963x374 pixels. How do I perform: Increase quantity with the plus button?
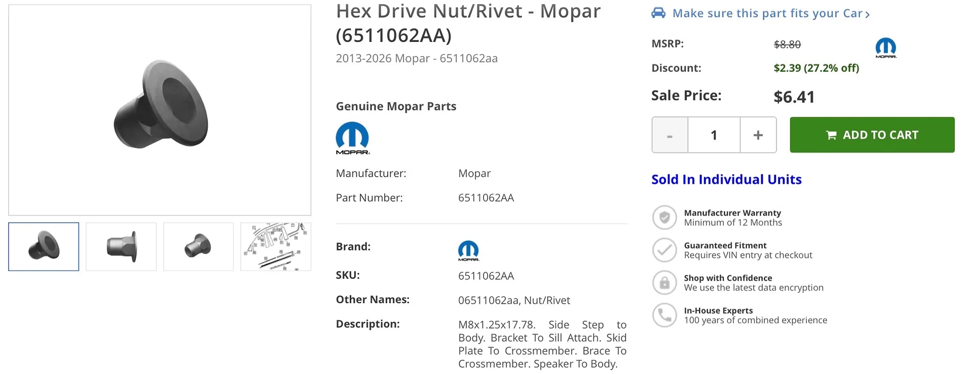pos(758,135)
